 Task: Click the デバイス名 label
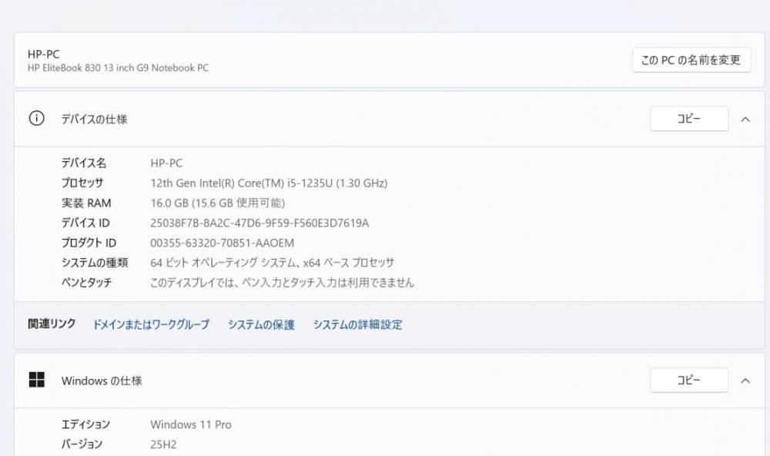83,163
